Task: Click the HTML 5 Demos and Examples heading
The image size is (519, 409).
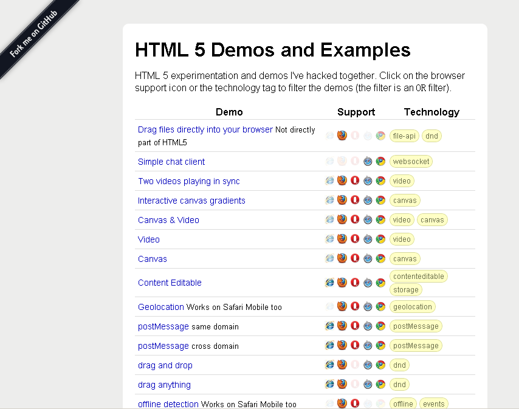Action: tap(273, 50)
